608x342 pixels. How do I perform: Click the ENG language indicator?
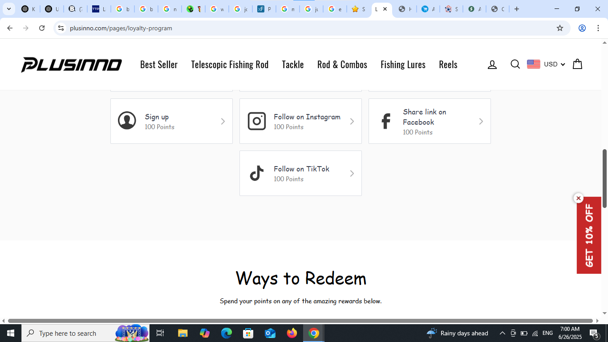[x=547, y=333]
